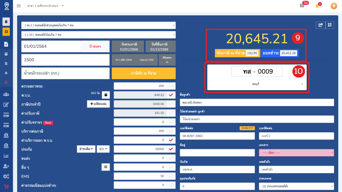Select the Hybrid / CNG option

tap(147, 60)
